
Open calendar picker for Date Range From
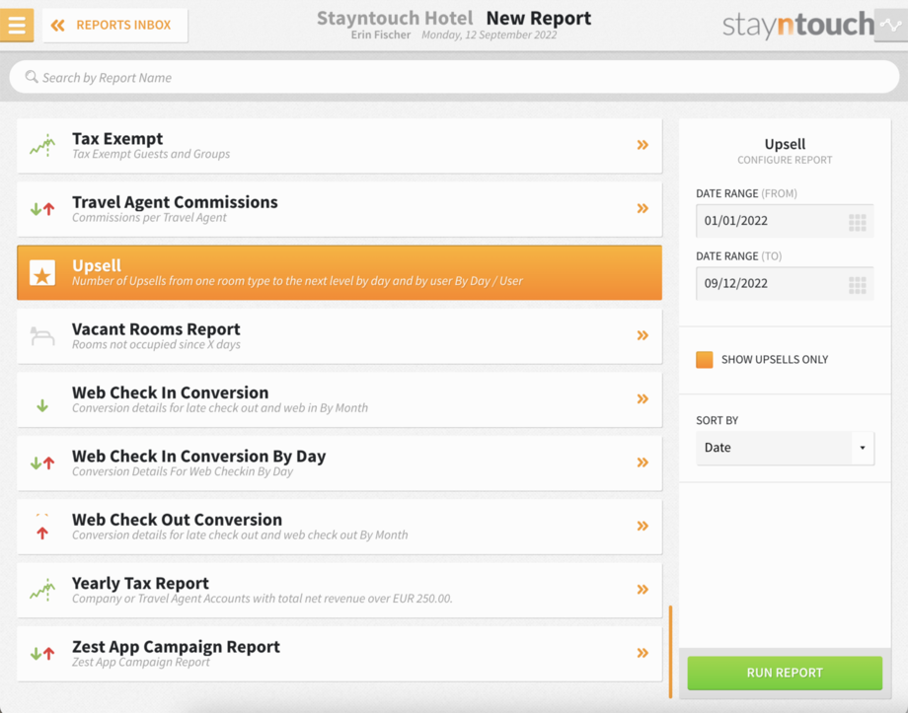coord(857,222)
